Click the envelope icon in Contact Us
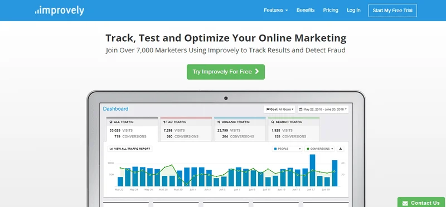446x207 pixels. click(x=405, y=203)
